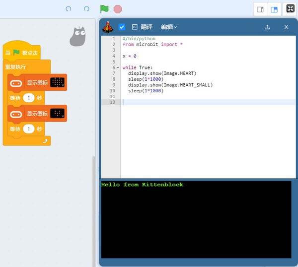The height and width of the screenshot is (267, 298).
Task: Click the green flag to run the program
Action: (104, 9)
